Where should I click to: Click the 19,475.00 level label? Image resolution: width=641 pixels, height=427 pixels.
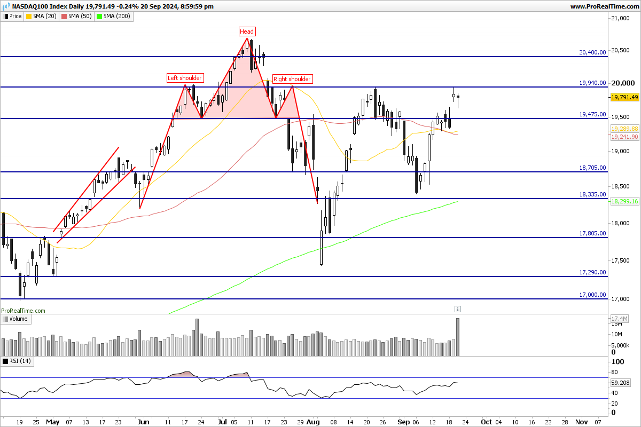(x=592, y=114)
